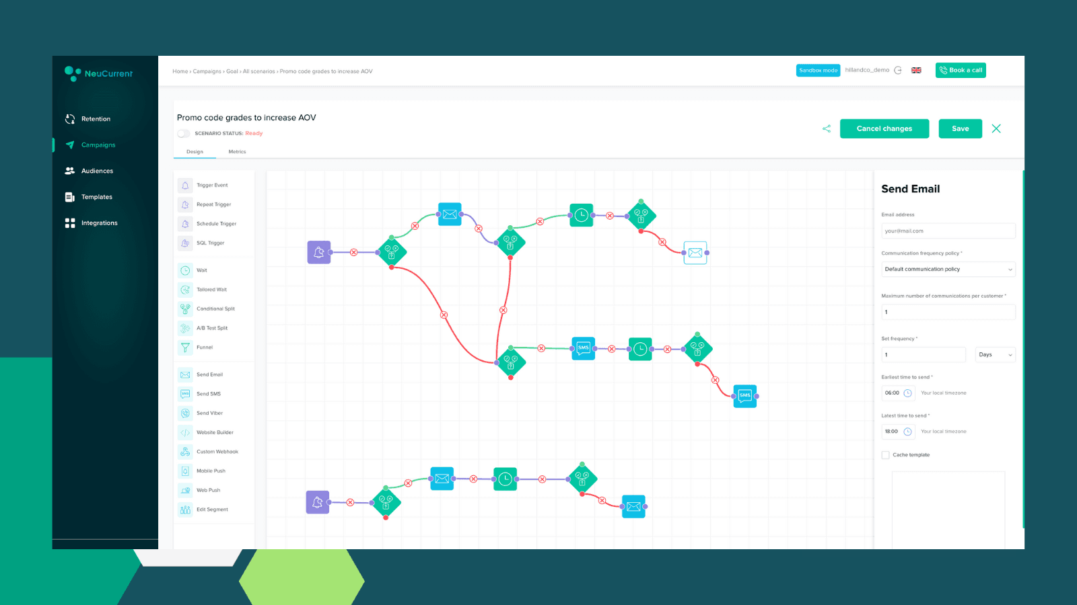
Task: Open the Days frequency unit dropdown
Action: pos(995,354)
